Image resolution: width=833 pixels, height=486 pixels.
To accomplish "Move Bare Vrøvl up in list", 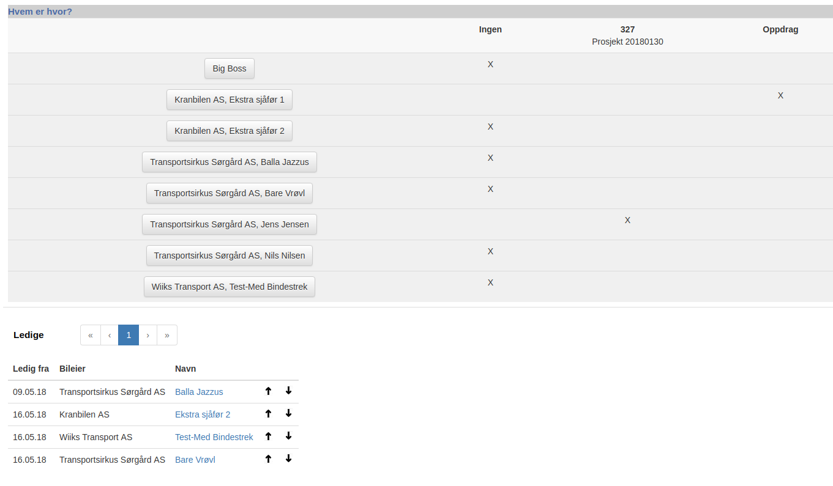I will (268, 459).
